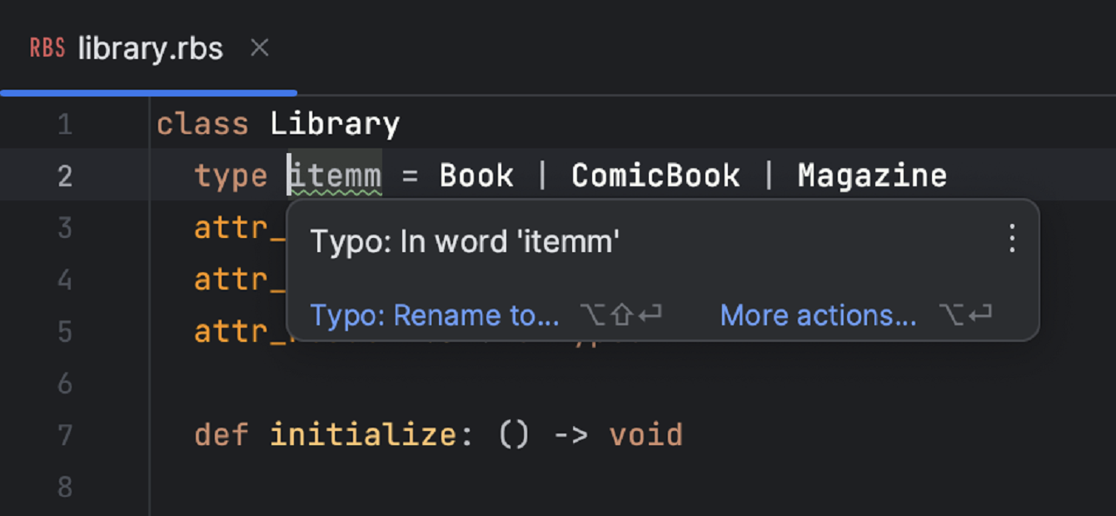Click the 'class' keyword on line 1
The image size is (1116, 516).
pyautogui.click(x=202, y=125)
